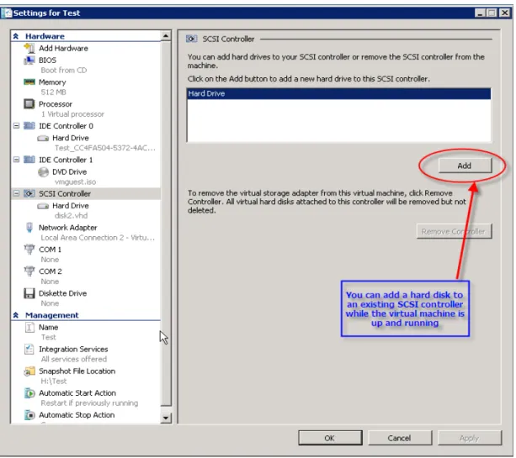Click the Test_CC4FA504 hard drive file text
The image size is (516, 458).
[x=105, y=148]
